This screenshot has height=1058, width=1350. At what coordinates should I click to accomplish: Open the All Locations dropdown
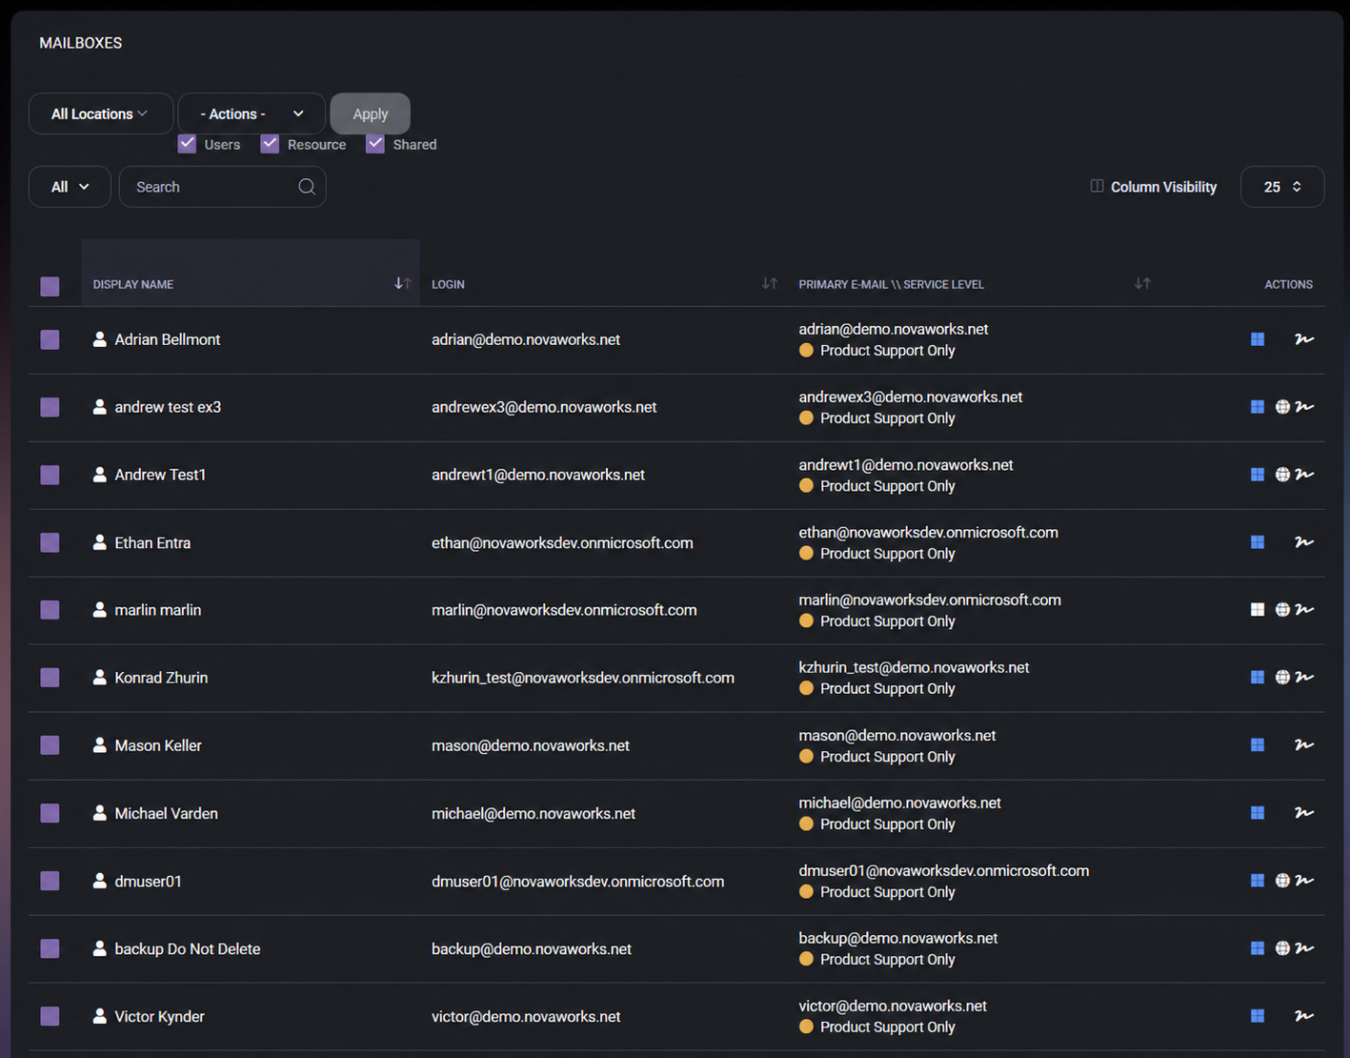pos(100,113)
